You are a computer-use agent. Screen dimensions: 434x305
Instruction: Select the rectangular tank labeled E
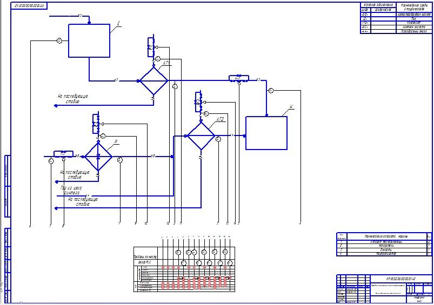[x=89, y=41]
